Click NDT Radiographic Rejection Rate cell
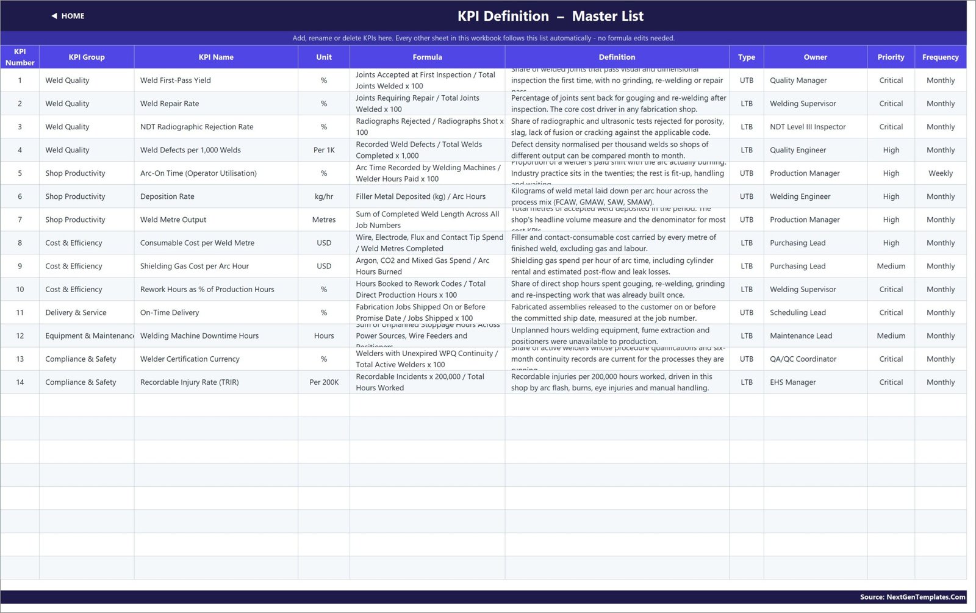Screen dimensions: 976x613 pyautogui.click(x=216, y=127)
